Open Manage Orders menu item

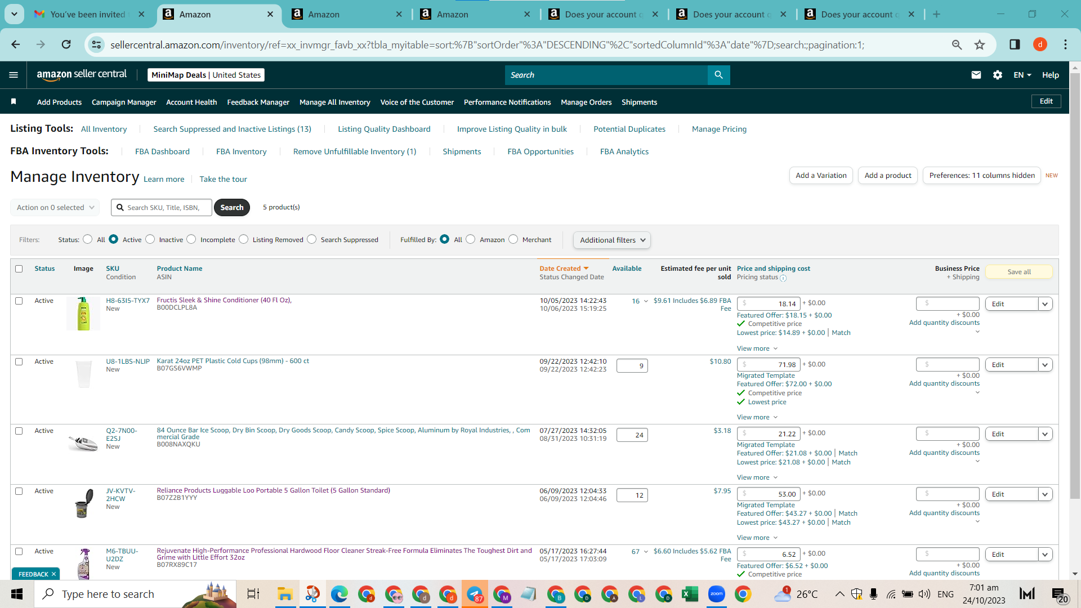pos(586,102)
